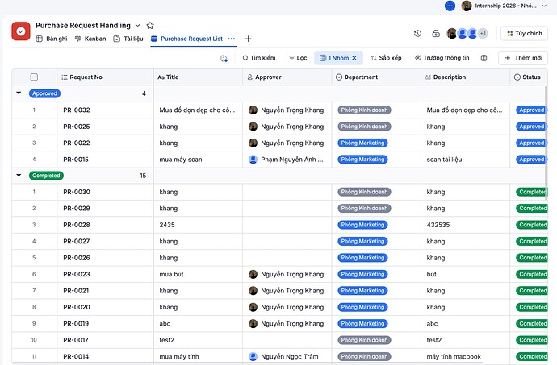557x365 pixels.
Task: Open the Lọc filter option
Action: [298, 58]
